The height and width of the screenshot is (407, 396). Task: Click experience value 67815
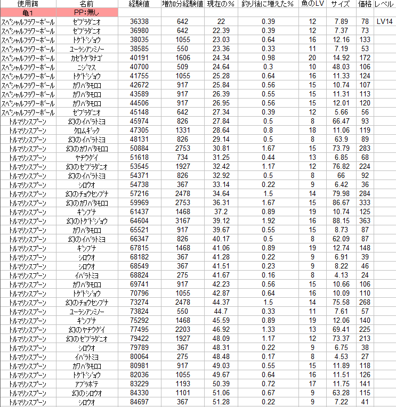point(139,248)
